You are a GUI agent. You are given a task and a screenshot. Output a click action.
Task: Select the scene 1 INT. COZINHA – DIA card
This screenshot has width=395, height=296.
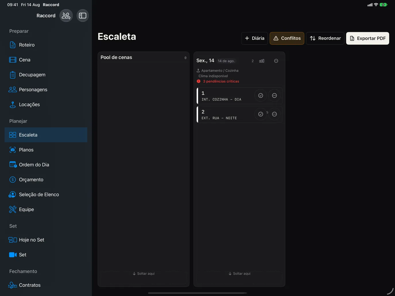[x=239, y=96]
